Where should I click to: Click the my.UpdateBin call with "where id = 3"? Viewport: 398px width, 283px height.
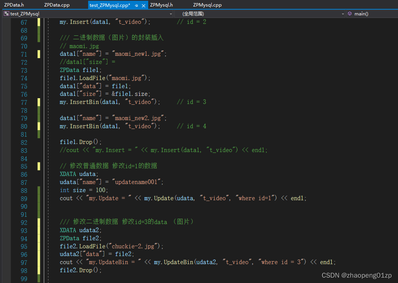(x=230, y=262)
